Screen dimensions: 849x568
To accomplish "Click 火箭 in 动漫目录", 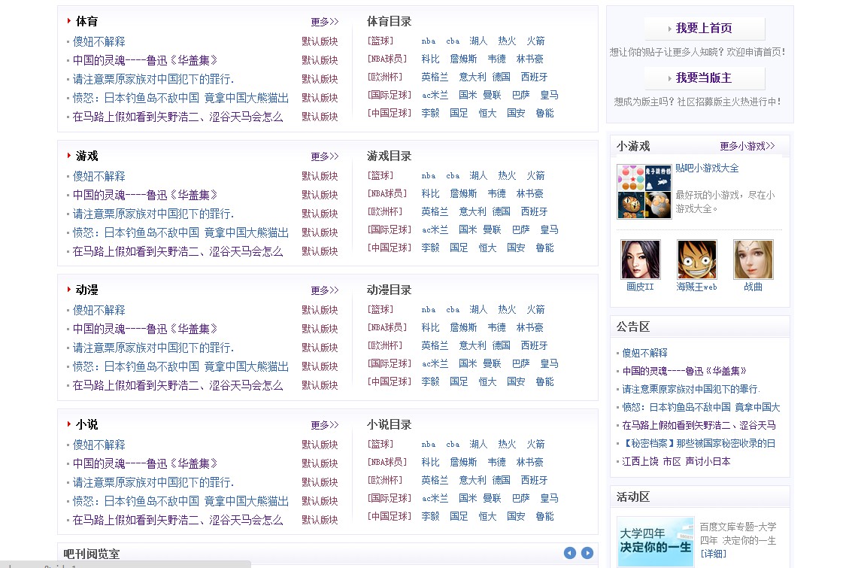I will (535, 310).
